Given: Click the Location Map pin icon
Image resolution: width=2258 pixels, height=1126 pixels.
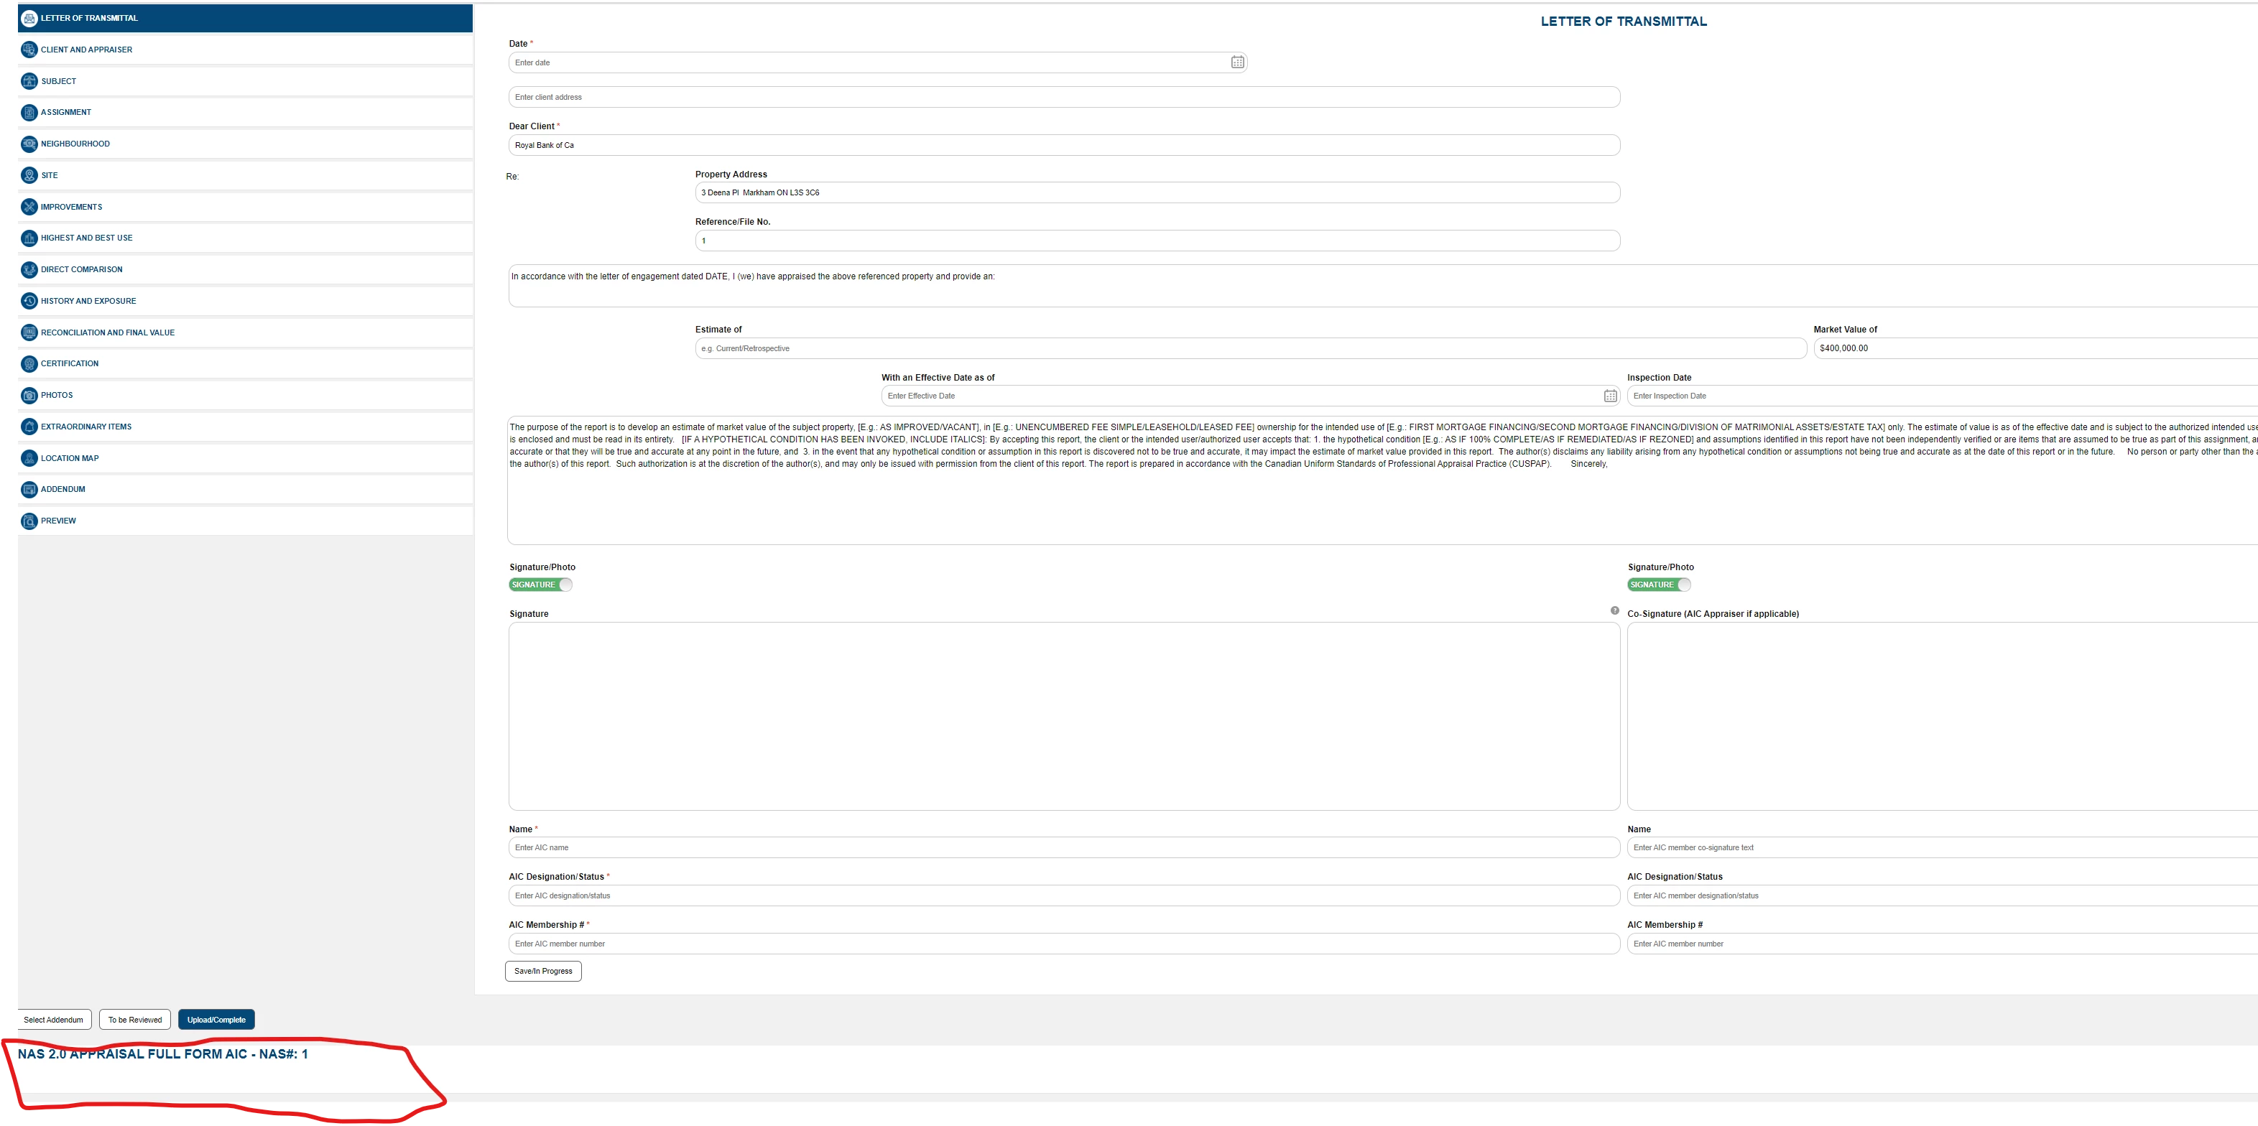Looking at the screenshot, I should tap(29, 458).
